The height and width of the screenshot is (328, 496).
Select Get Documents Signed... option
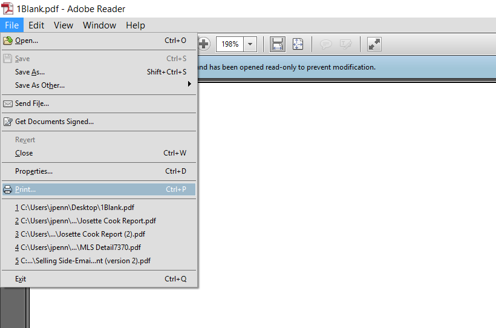click(54, 122)
